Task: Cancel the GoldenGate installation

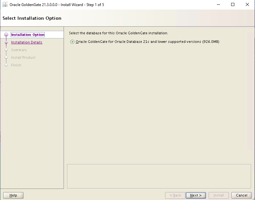Action: click(241, 195)
